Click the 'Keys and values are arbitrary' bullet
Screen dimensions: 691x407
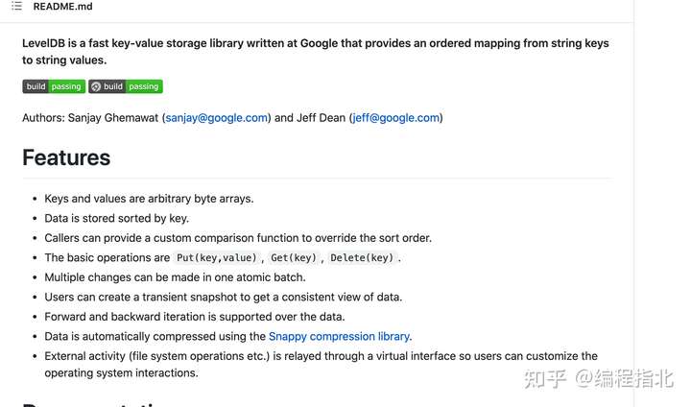click(149, 199)
